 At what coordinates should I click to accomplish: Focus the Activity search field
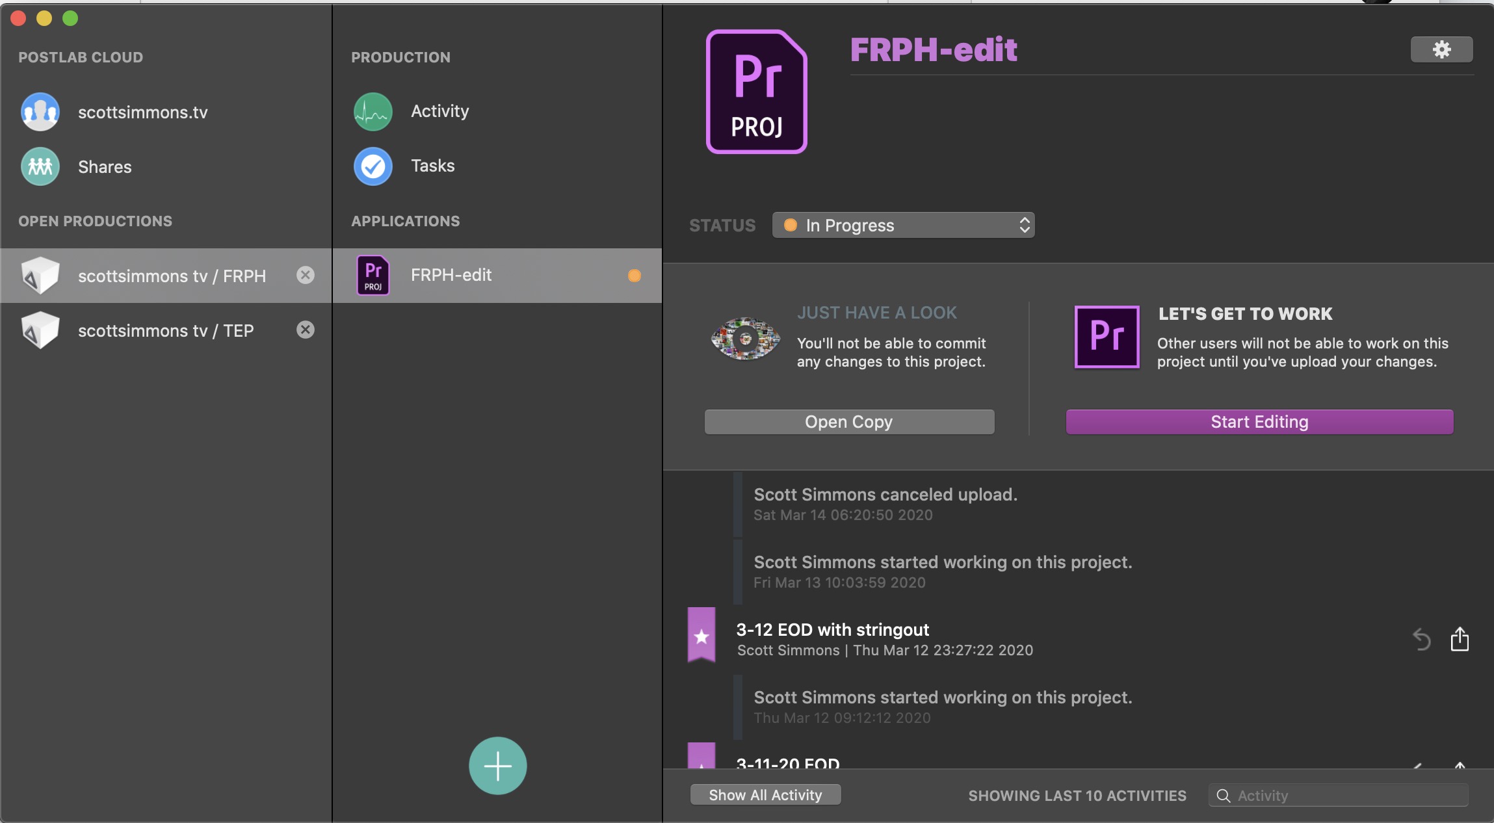(1339, 795)
